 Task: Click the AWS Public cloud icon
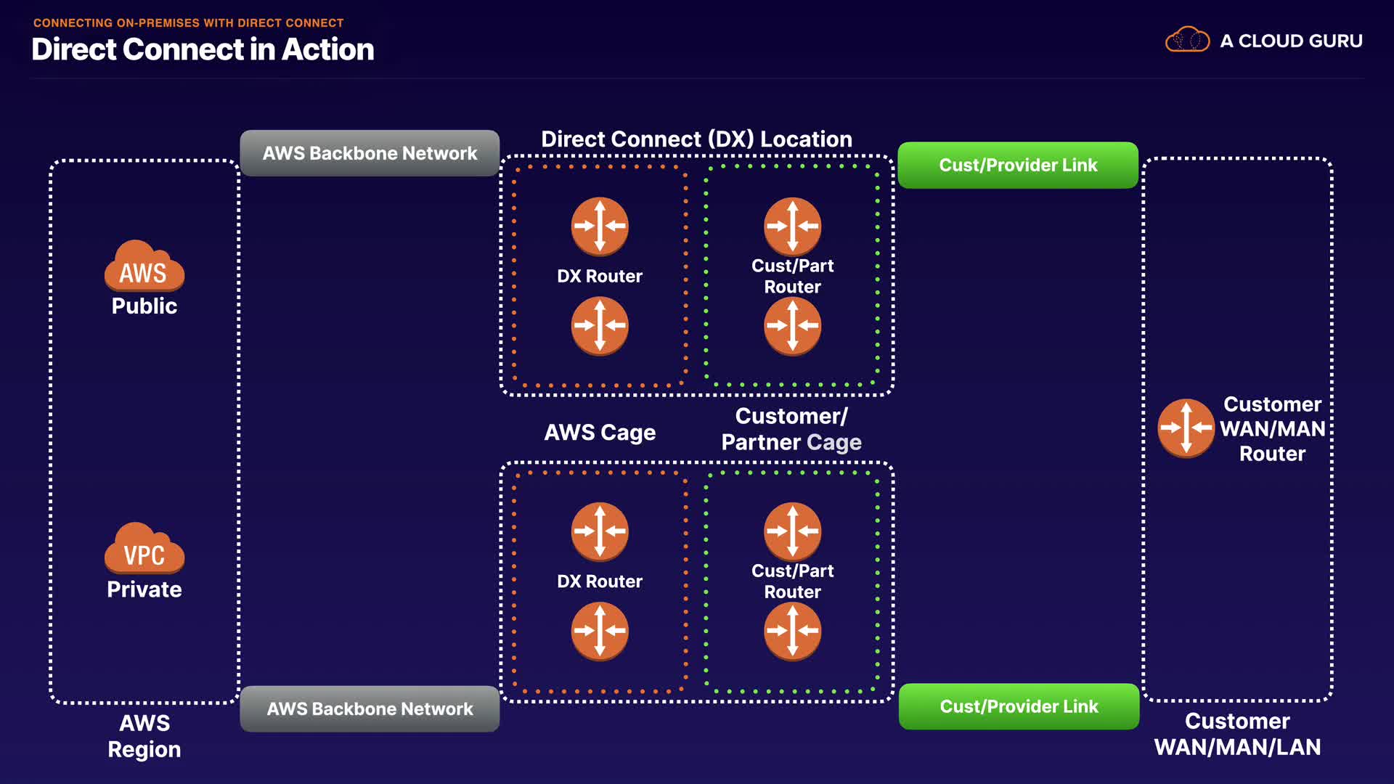coord(144,266)
